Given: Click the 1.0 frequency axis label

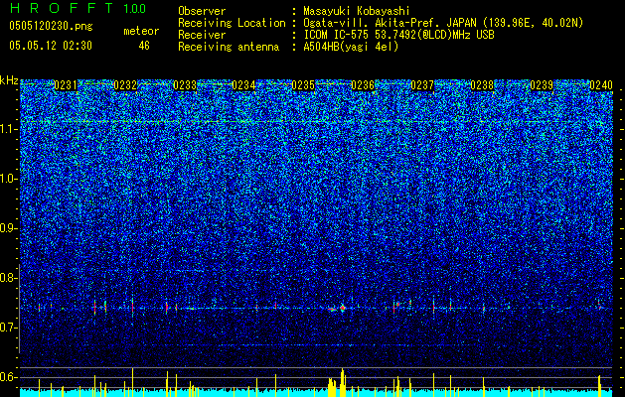Looking at the screenshot, I should point(8,180).
